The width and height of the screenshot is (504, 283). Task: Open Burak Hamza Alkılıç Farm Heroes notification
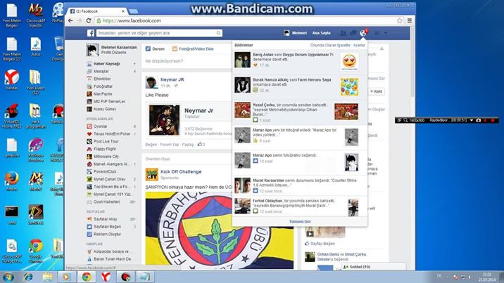(300, 86)
